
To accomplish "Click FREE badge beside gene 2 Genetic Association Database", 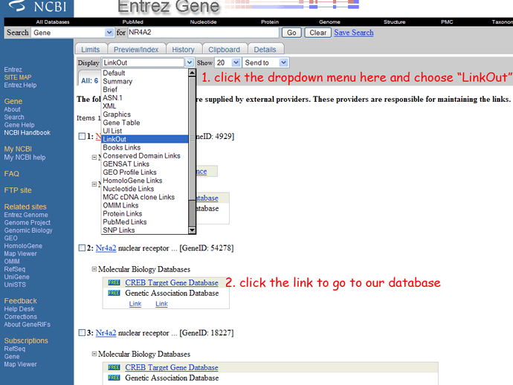I will [114, 293].
